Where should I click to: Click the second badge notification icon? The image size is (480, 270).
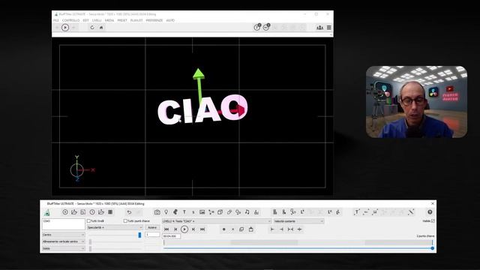tap(266, 27)
